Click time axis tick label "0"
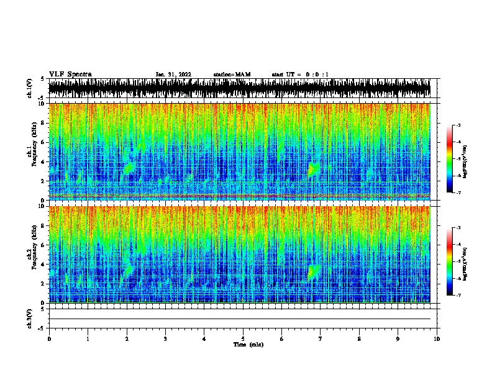 coord(49,339)
